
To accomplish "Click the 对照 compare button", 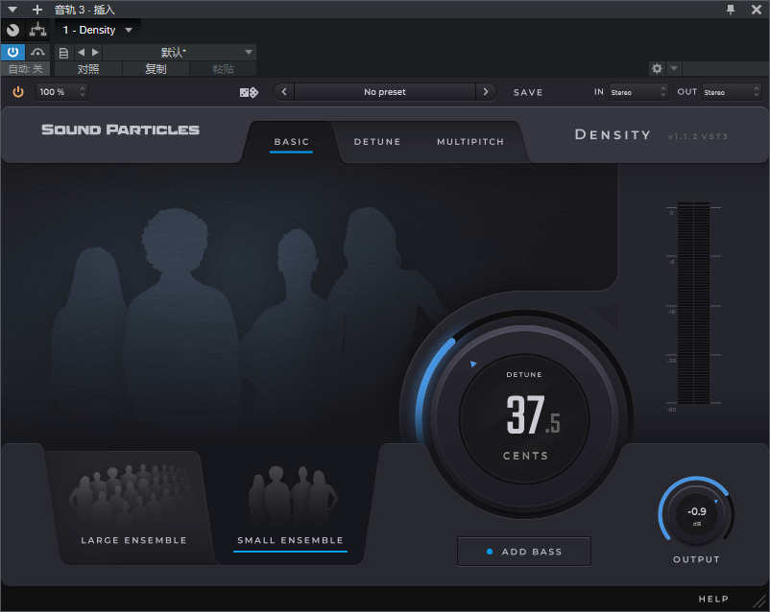I will tap(88, 69).
